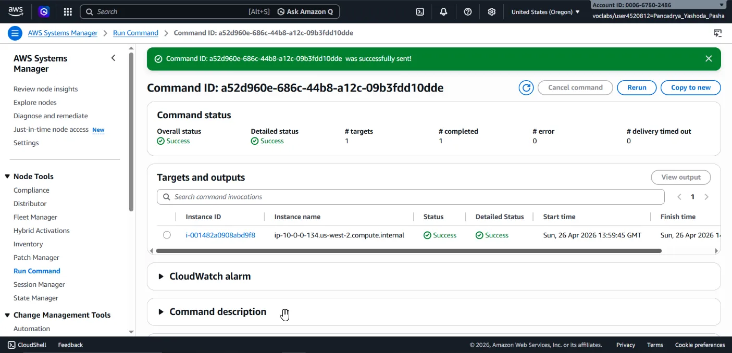This screenshot has height=353, width=732.
Task: Click Run Command breadcrumb link
Action: click(x=135, y=33)
